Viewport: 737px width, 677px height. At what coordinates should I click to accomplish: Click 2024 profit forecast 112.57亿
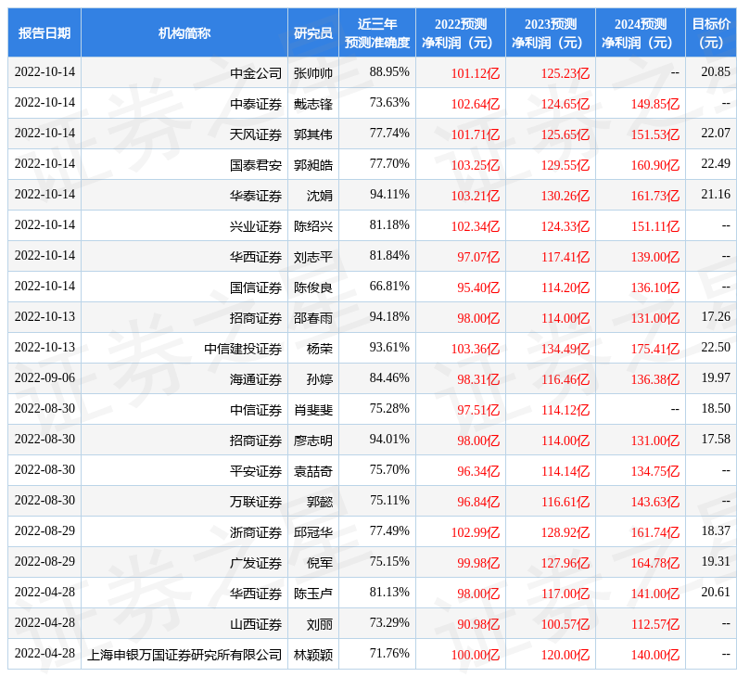[655, 624]
